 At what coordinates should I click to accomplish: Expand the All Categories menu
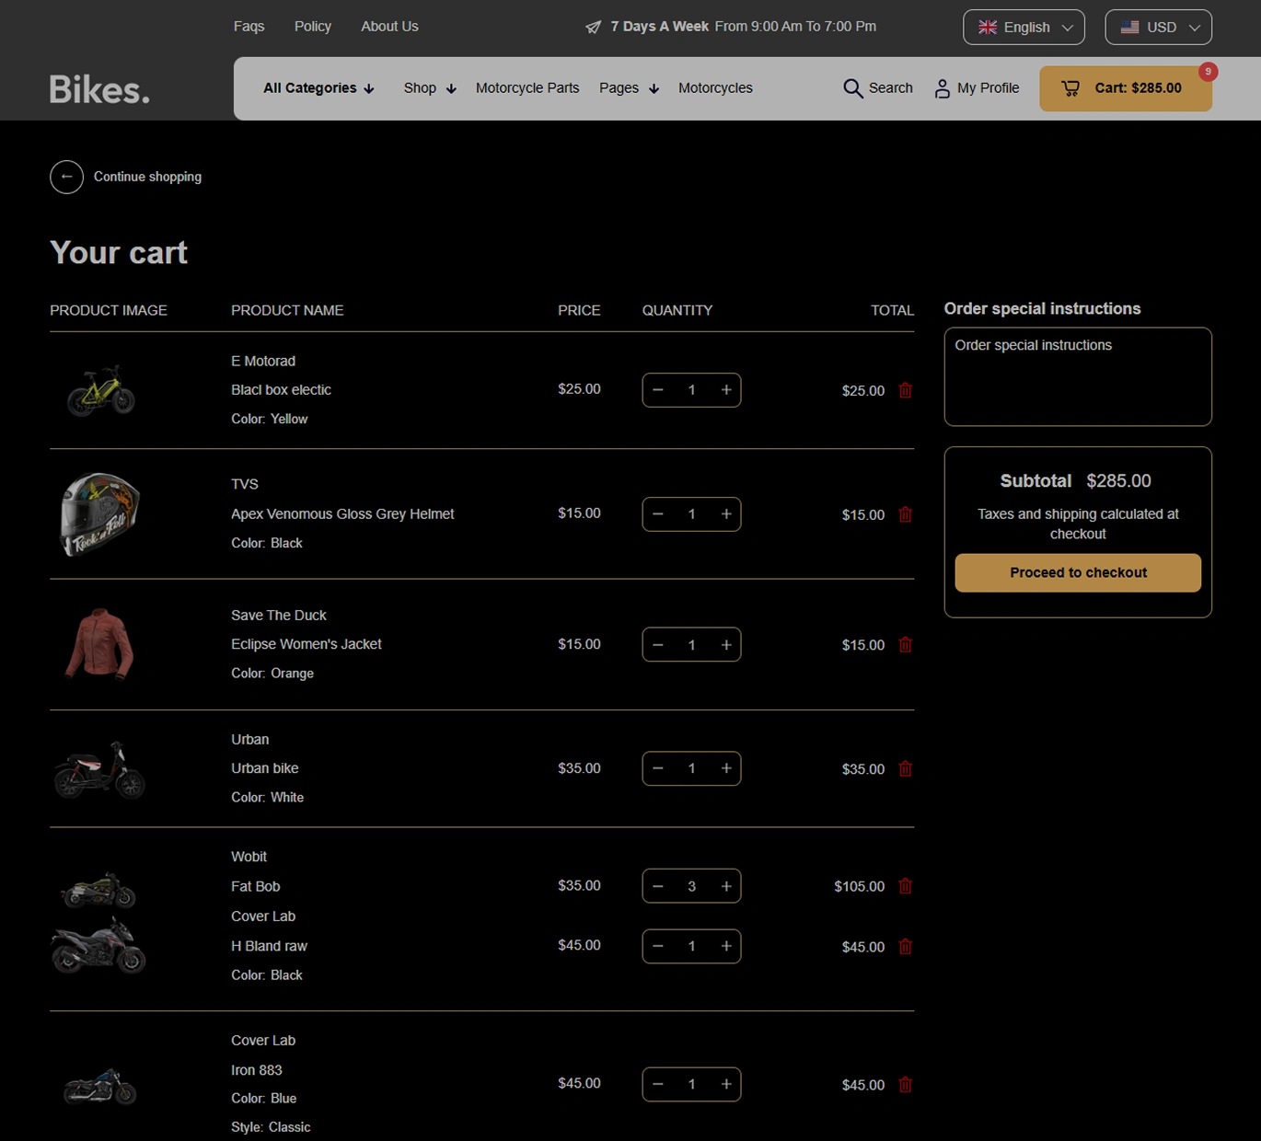click(318, 88)
